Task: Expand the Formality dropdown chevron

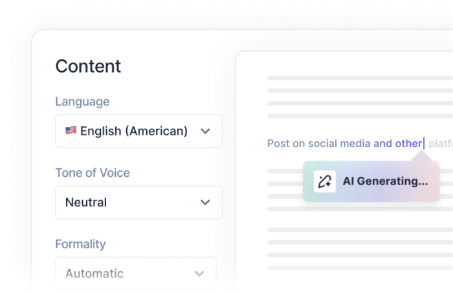Action: 199,273
